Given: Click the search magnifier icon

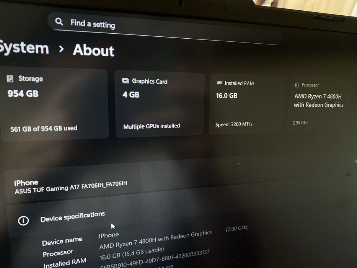Looking at the screenshot, I should point(59,22).
